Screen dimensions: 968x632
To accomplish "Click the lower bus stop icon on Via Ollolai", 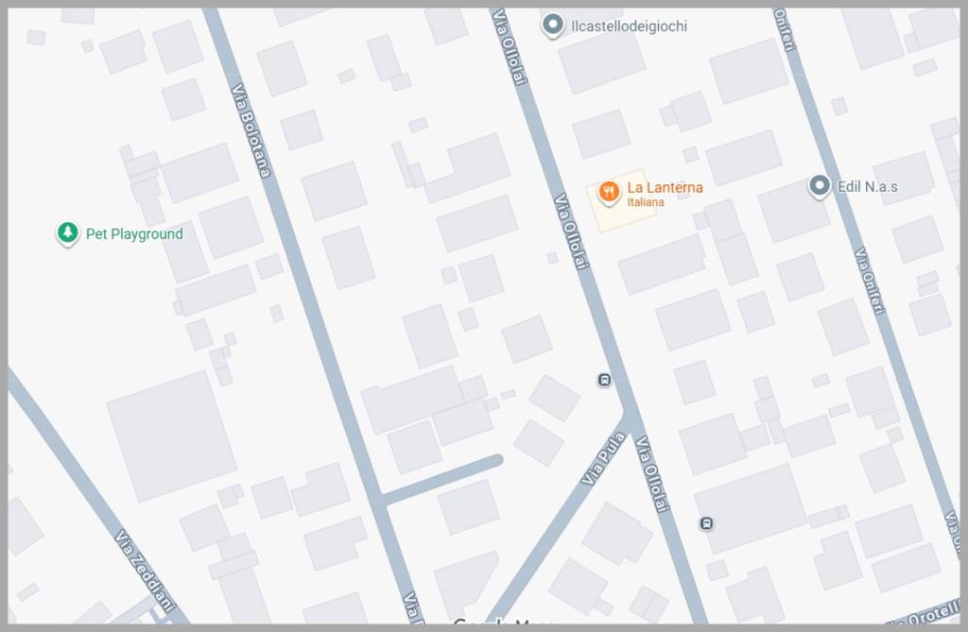I will pyautogui.click(x=707, y=524).
